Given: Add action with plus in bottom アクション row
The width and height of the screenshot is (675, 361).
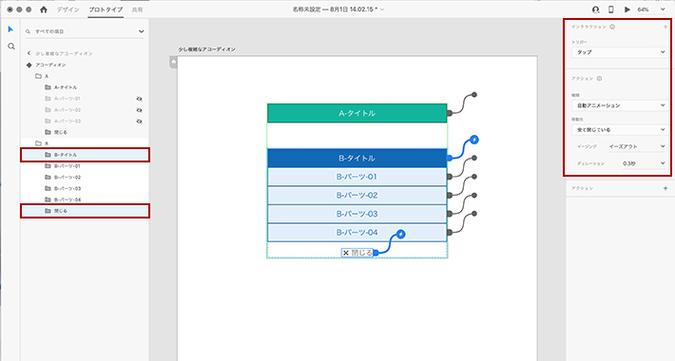Looking at the screenshot, I should [665, 188].
